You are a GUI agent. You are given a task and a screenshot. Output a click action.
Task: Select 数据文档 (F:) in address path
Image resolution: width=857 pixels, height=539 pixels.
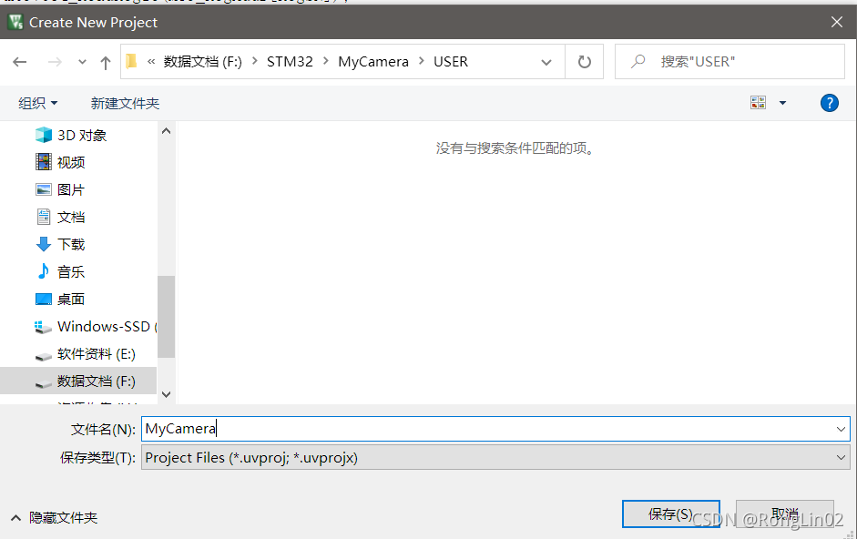(x=203, y=62)
